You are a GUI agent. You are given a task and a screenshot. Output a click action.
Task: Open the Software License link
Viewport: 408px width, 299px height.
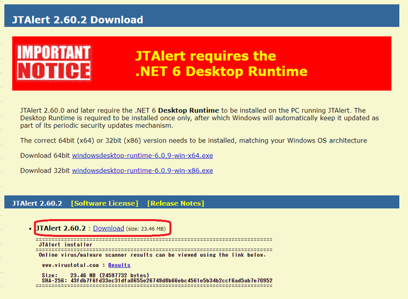tap(105, 203)
